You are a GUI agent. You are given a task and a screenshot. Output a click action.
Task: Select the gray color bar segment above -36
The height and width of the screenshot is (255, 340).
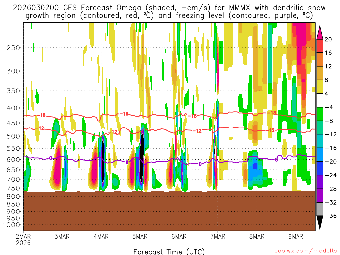[320, 209]
